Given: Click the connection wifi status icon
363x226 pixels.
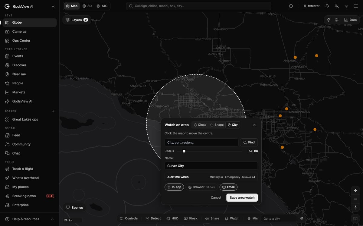Looking at the screenshot, I should [346, 6].
